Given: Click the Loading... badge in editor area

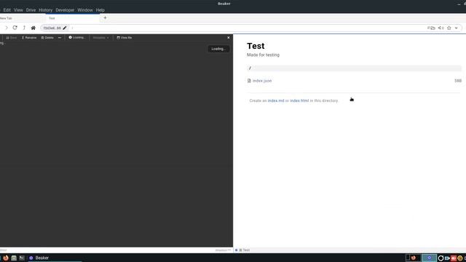Looking at the screenshot, I should point(218,49).
